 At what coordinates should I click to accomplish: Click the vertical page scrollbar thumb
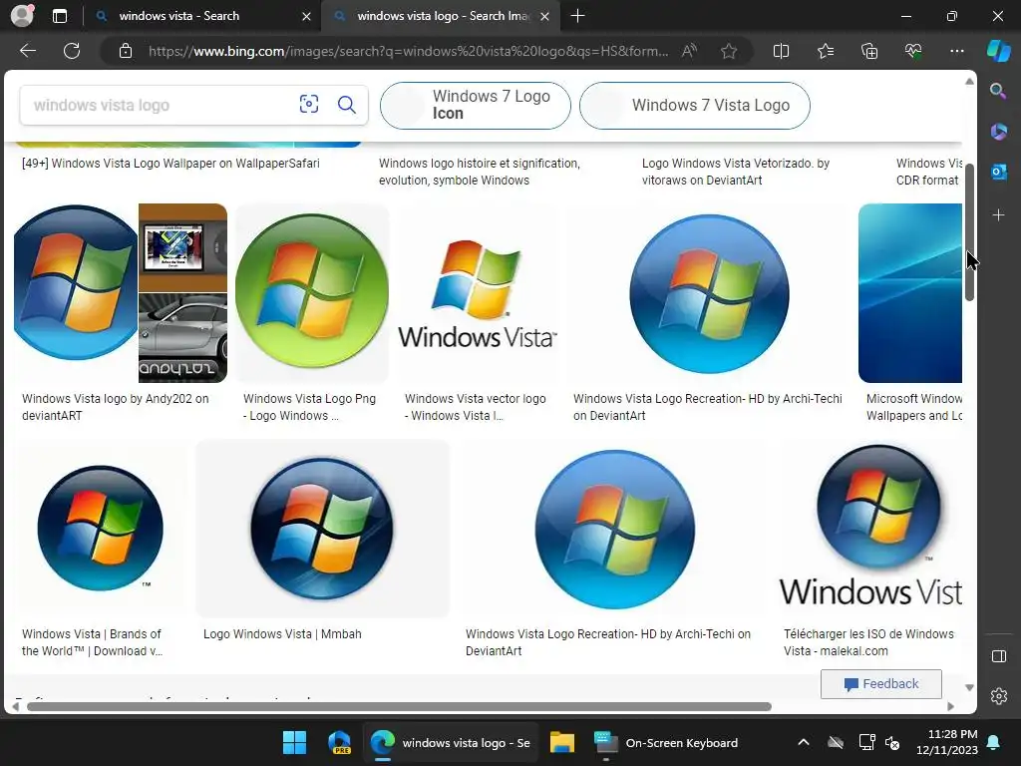tap(969, 232)
